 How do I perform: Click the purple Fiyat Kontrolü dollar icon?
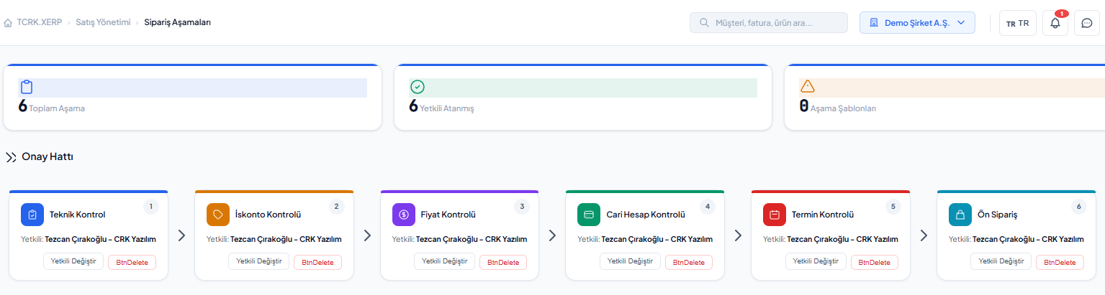pyautogui.click(x=404, y=215)
